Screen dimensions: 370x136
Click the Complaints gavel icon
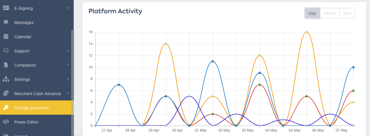pos(6,65)
